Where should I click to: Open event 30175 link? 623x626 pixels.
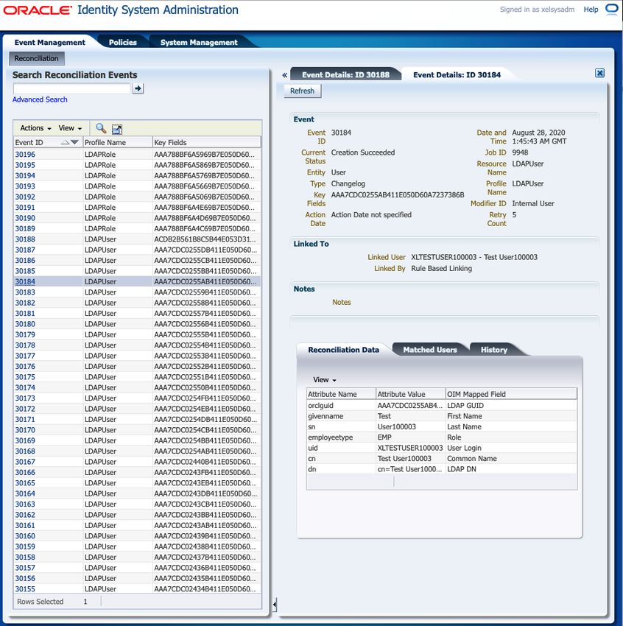pos(25,377)
